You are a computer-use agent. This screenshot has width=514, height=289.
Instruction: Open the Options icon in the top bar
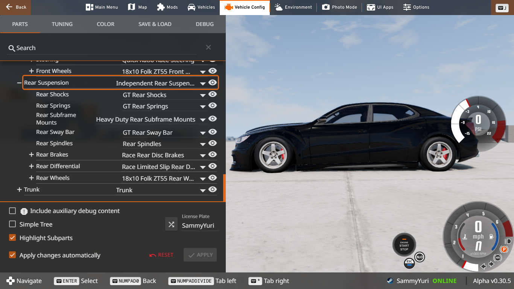416,7
